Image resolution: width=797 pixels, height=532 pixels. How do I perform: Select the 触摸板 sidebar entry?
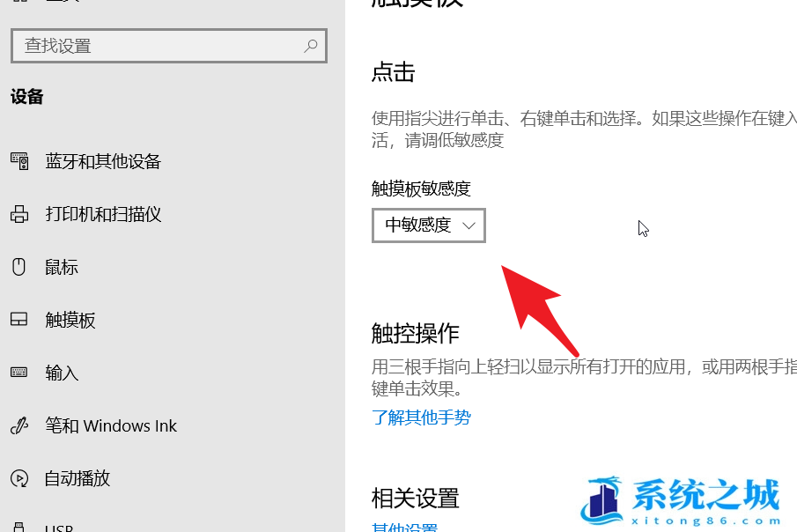click(x=70, y=320)
